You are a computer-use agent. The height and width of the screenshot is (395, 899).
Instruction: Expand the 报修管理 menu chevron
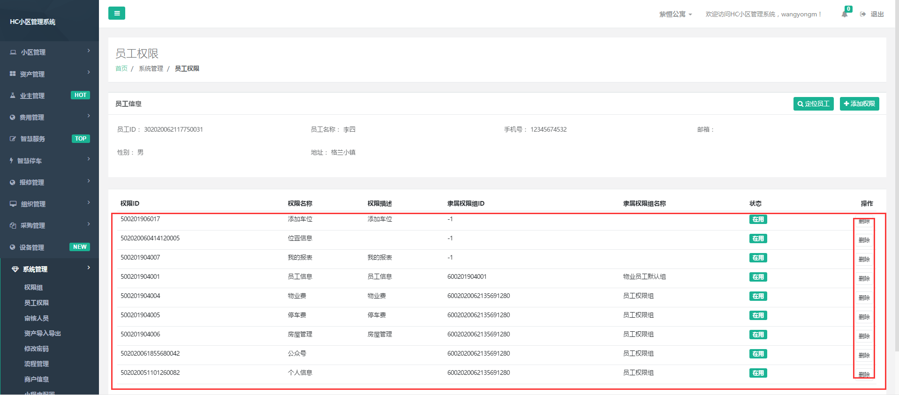click(89, 181)
